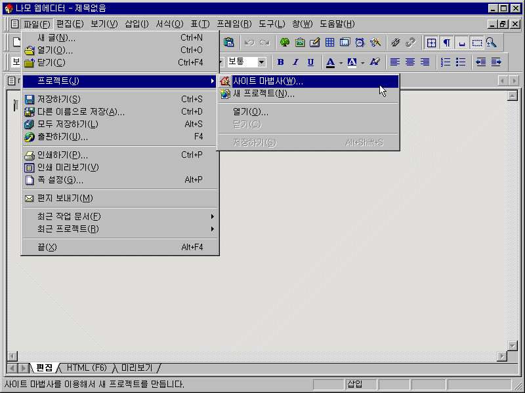Open the 보통 style dropdown
The height and width of the screenshot is (393, 525).
[261, 62]
